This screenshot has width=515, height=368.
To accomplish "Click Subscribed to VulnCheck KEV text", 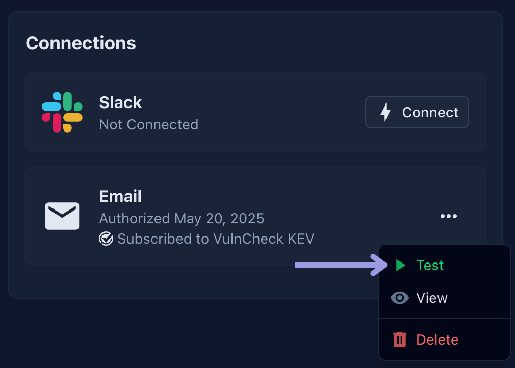I will [x=216, y=239].
